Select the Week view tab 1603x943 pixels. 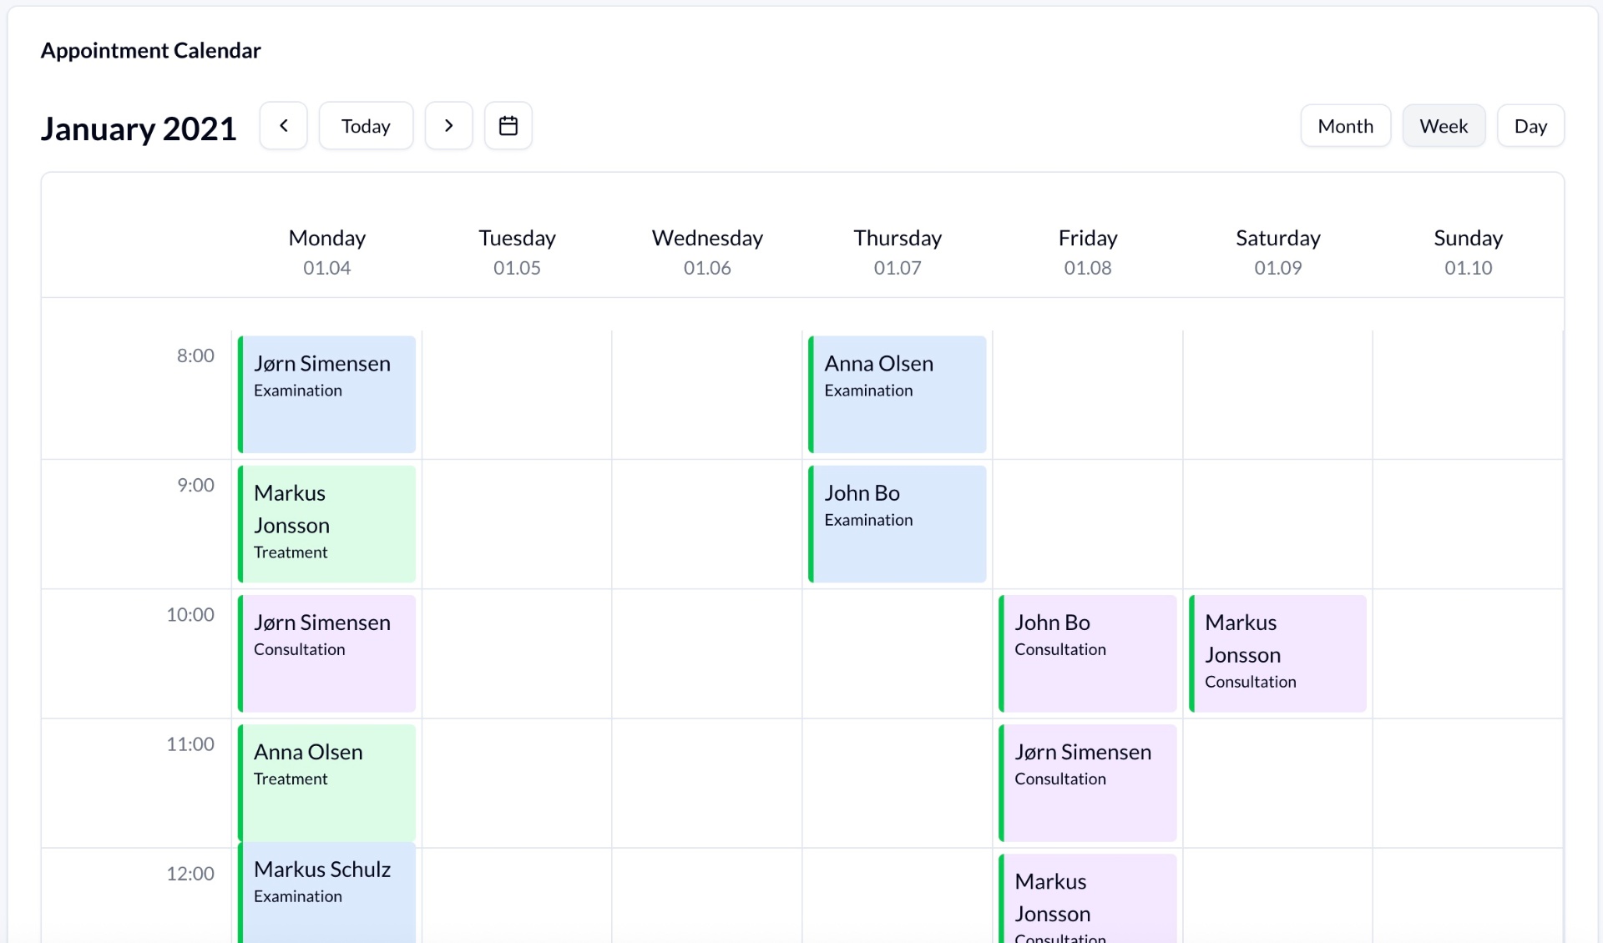point(1444,125)
